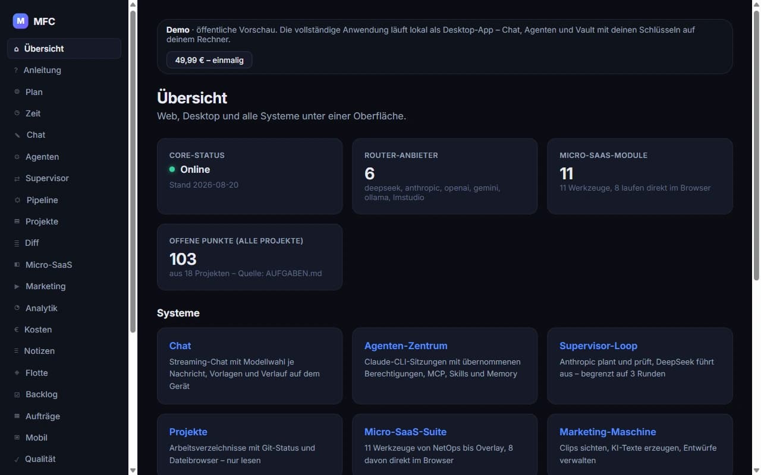Screen dimensions: 761x475
Task: Open the Agenten-Zentrum card link
Action: pos(406,346)
